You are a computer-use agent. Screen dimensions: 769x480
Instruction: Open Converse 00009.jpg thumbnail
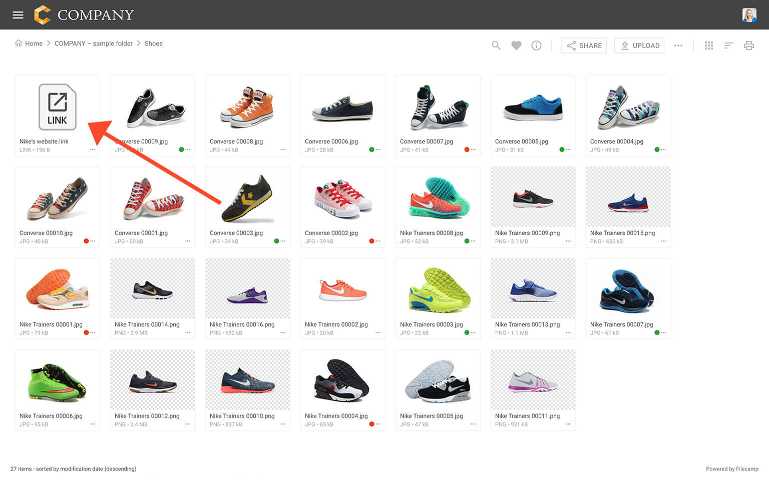tap(153, 106)
